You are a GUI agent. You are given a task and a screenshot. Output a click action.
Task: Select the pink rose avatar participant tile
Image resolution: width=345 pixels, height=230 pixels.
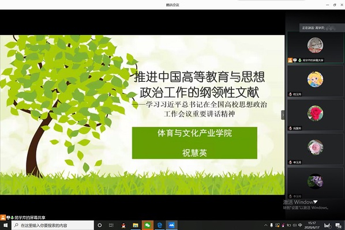315,149
